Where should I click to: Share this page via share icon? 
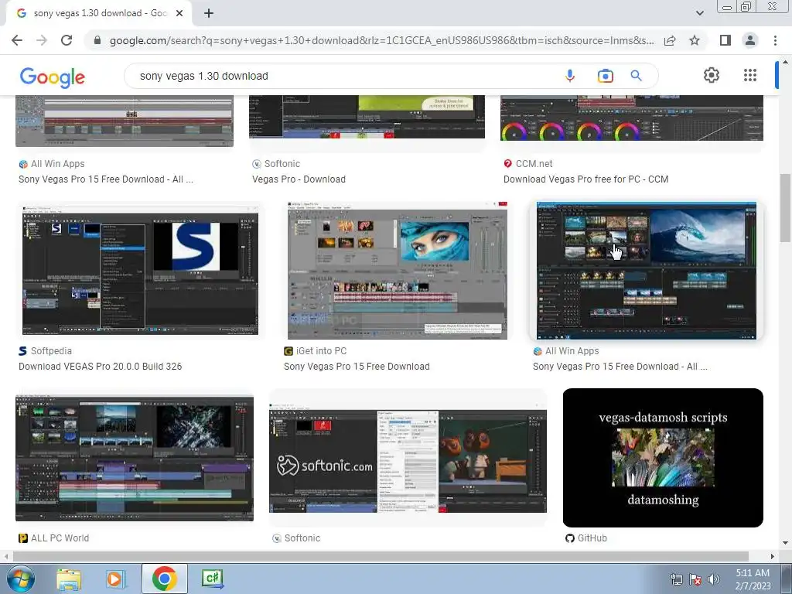pos(670,40)
